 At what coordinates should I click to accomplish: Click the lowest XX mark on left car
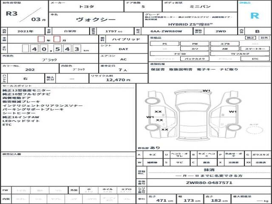pos(164,129)
